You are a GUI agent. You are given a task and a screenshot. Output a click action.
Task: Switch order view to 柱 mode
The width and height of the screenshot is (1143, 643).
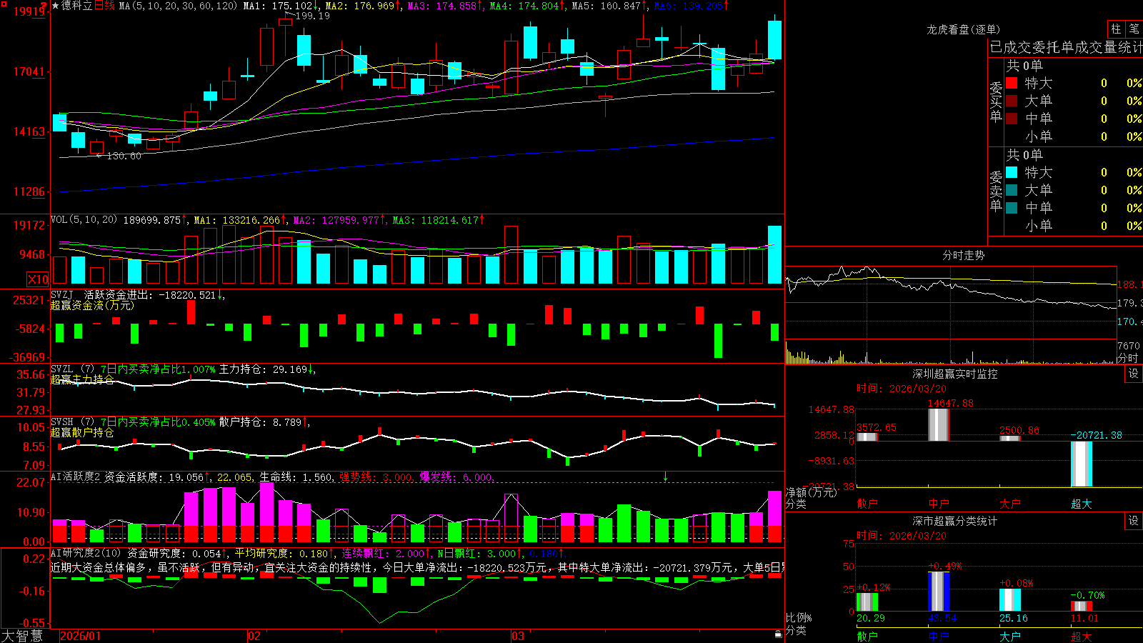(x=1116, y=29)
